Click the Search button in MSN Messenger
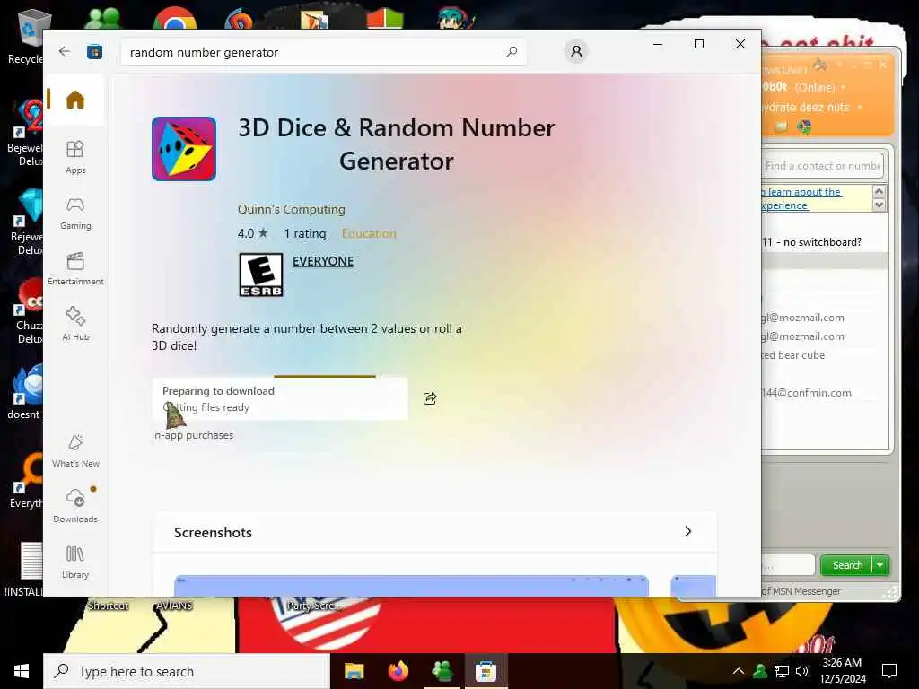 (847, 565)
